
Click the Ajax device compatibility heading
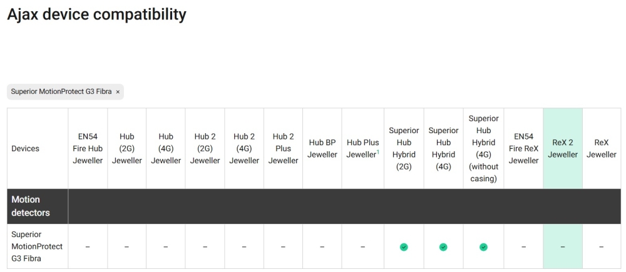point(96,14)
